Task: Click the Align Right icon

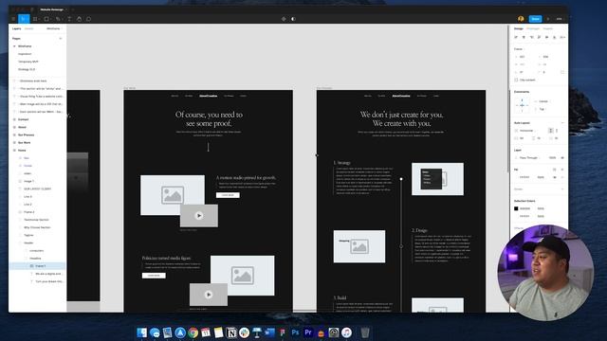Action: tap(531, 37)
